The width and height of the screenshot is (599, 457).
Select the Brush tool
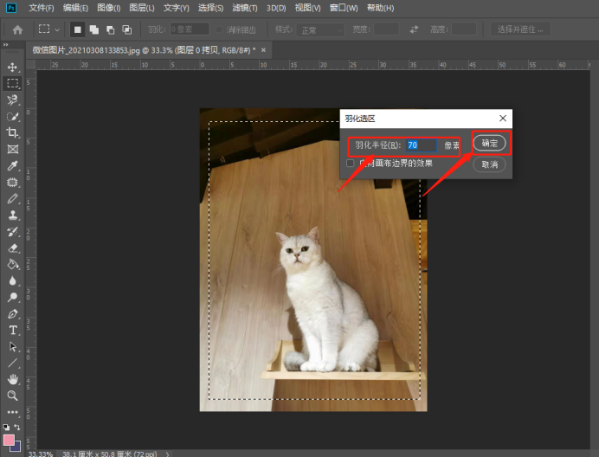coord(12,199)
